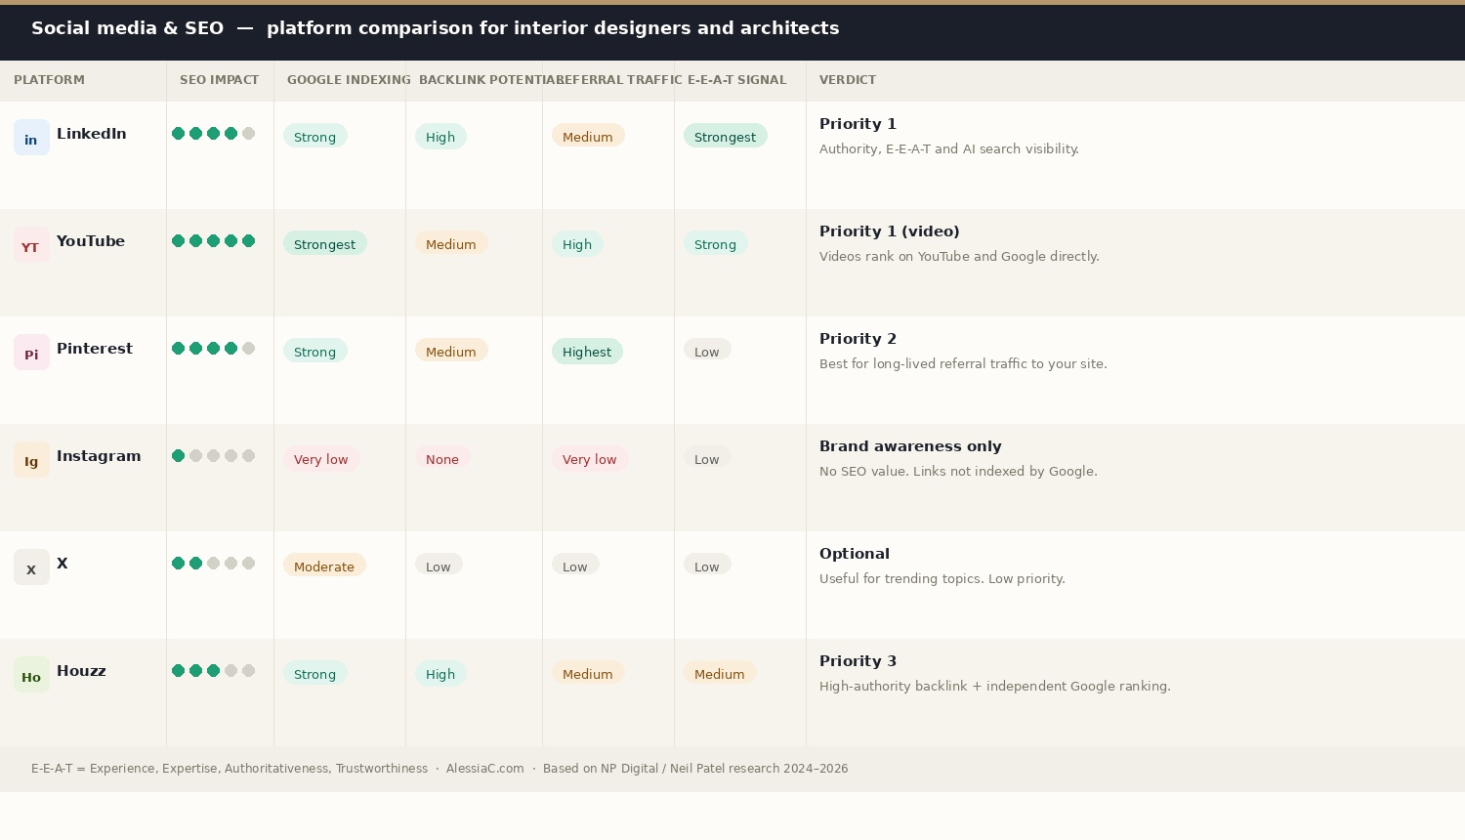Click the YouTube platform icon
The width and height of the screenshot is (1465, 840).
[x=31, y=245]
